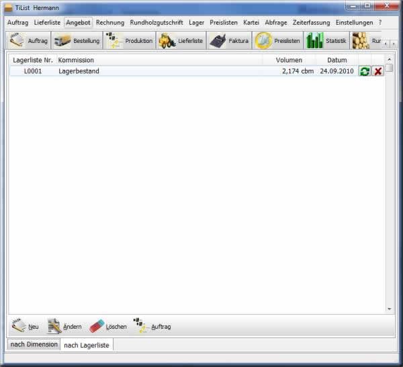Open the Preislisten toolbar button
This screenshot has height=367, width=403.
[277, 40]
